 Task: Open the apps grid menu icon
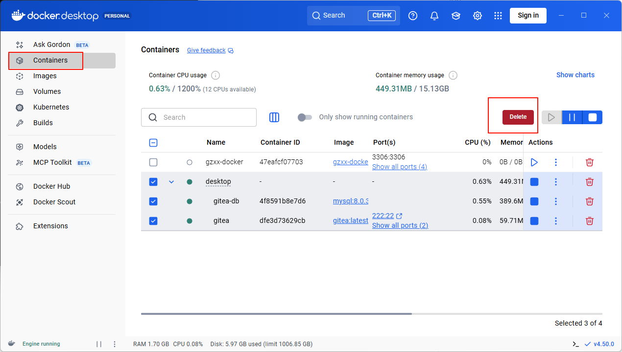(498, 16)
